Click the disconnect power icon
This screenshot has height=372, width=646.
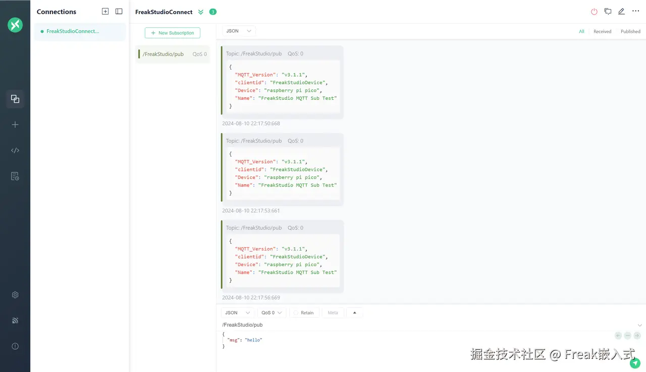(x=594, y=12)
